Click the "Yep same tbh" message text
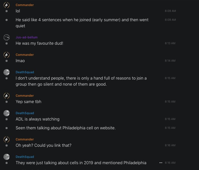Image resolution: width=199 pixels, height=170 pixels. [28, 102]
